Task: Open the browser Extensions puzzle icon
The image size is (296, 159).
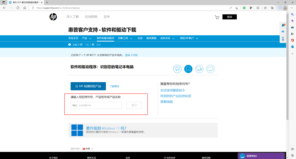Action: pyautogui.click(x=258, y=8)
